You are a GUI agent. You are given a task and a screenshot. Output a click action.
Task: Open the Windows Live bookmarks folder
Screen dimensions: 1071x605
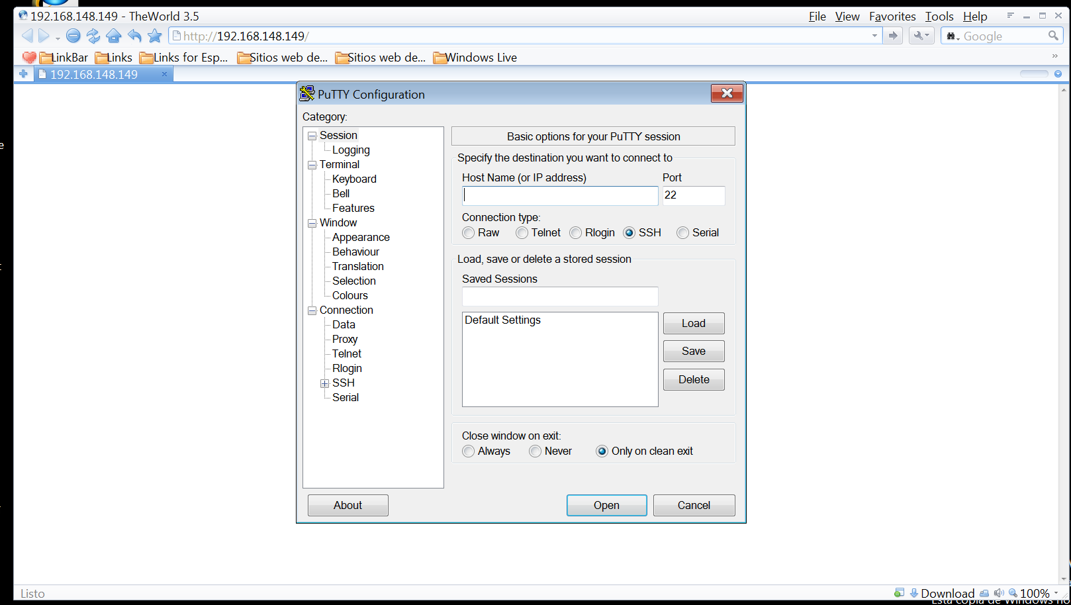pos(475,58)
